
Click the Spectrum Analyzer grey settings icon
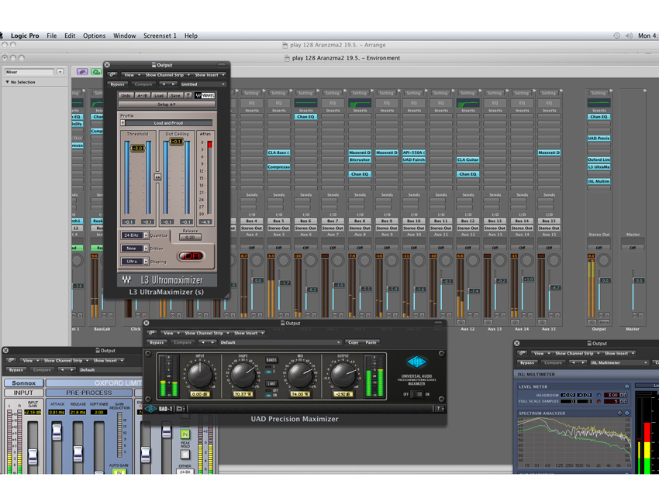click(x=619, y=413)
